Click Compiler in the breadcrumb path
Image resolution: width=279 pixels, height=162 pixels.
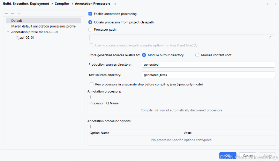pyautogui.click(x=62, y=4)
